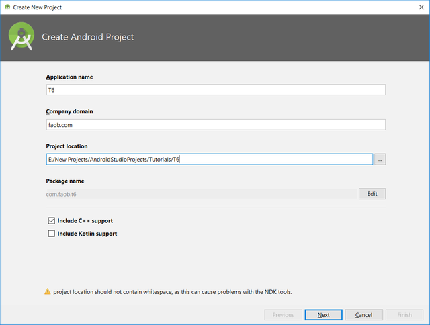Click the Include C++ support label

tap(85, 221)
